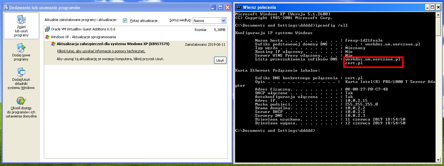
Task: Click the Usuń button for the update
Action: click(x=220, y=60)
